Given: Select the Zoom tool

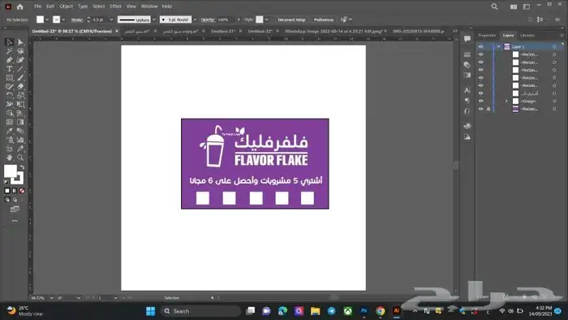Looking at the screenshot, I should click(20, 158).
